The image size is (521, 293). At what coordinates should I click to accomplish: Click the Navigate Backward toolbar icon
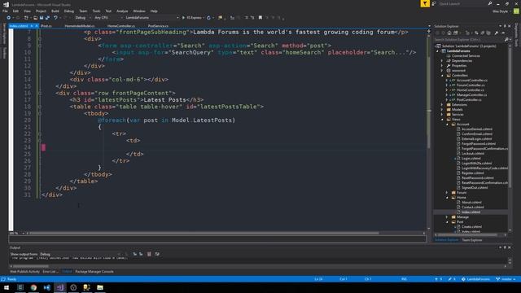[x=9, y=18]
